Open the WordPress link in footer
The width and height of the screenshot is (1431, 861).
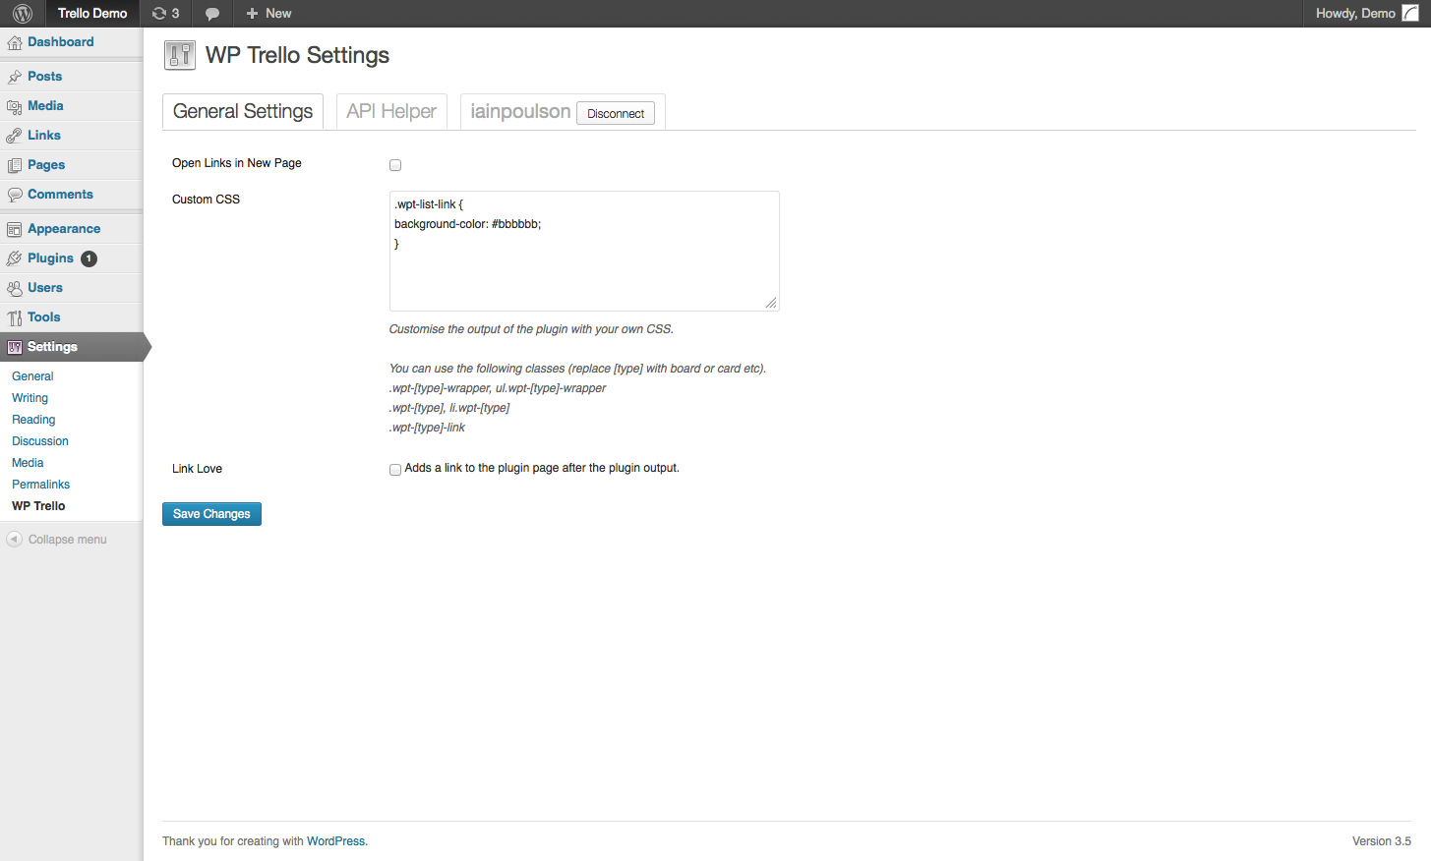[335, 841]
